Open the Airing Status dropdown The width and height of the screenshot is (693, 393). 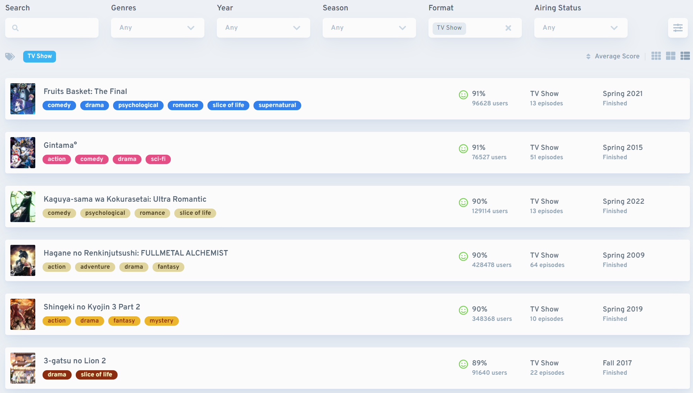[581, 28]
